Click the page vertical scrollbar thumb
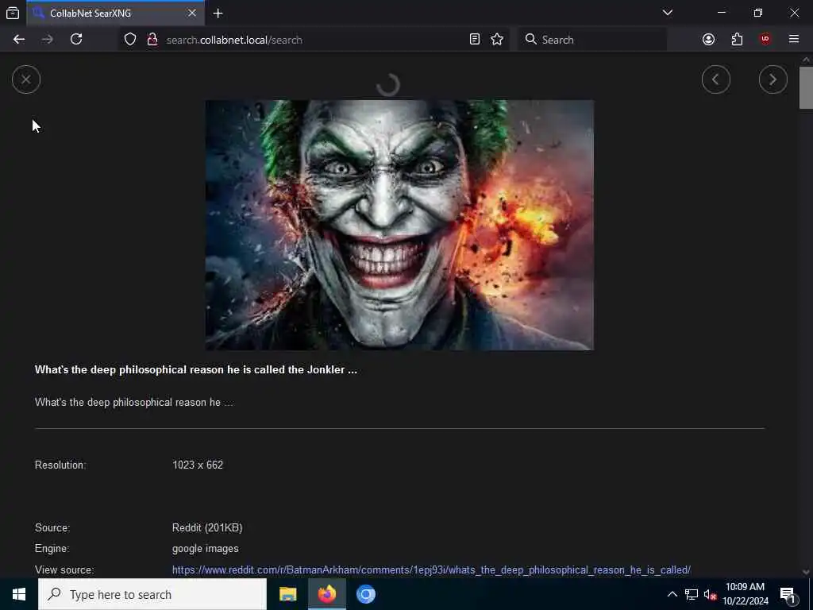This screenshot has height=610, width=813. click(x=806, y=87)
